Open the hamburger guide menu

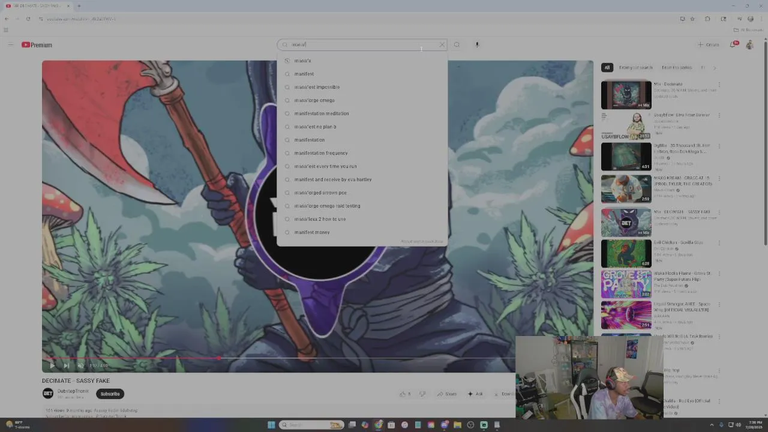click(x=10, y=45)
